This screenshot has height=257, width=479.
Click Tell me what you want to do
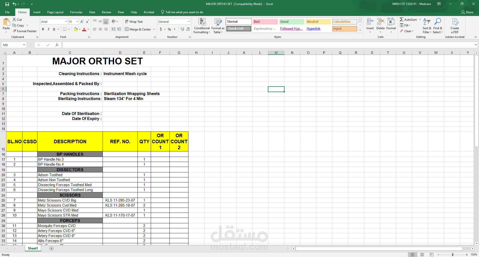[x=182, y=12]
